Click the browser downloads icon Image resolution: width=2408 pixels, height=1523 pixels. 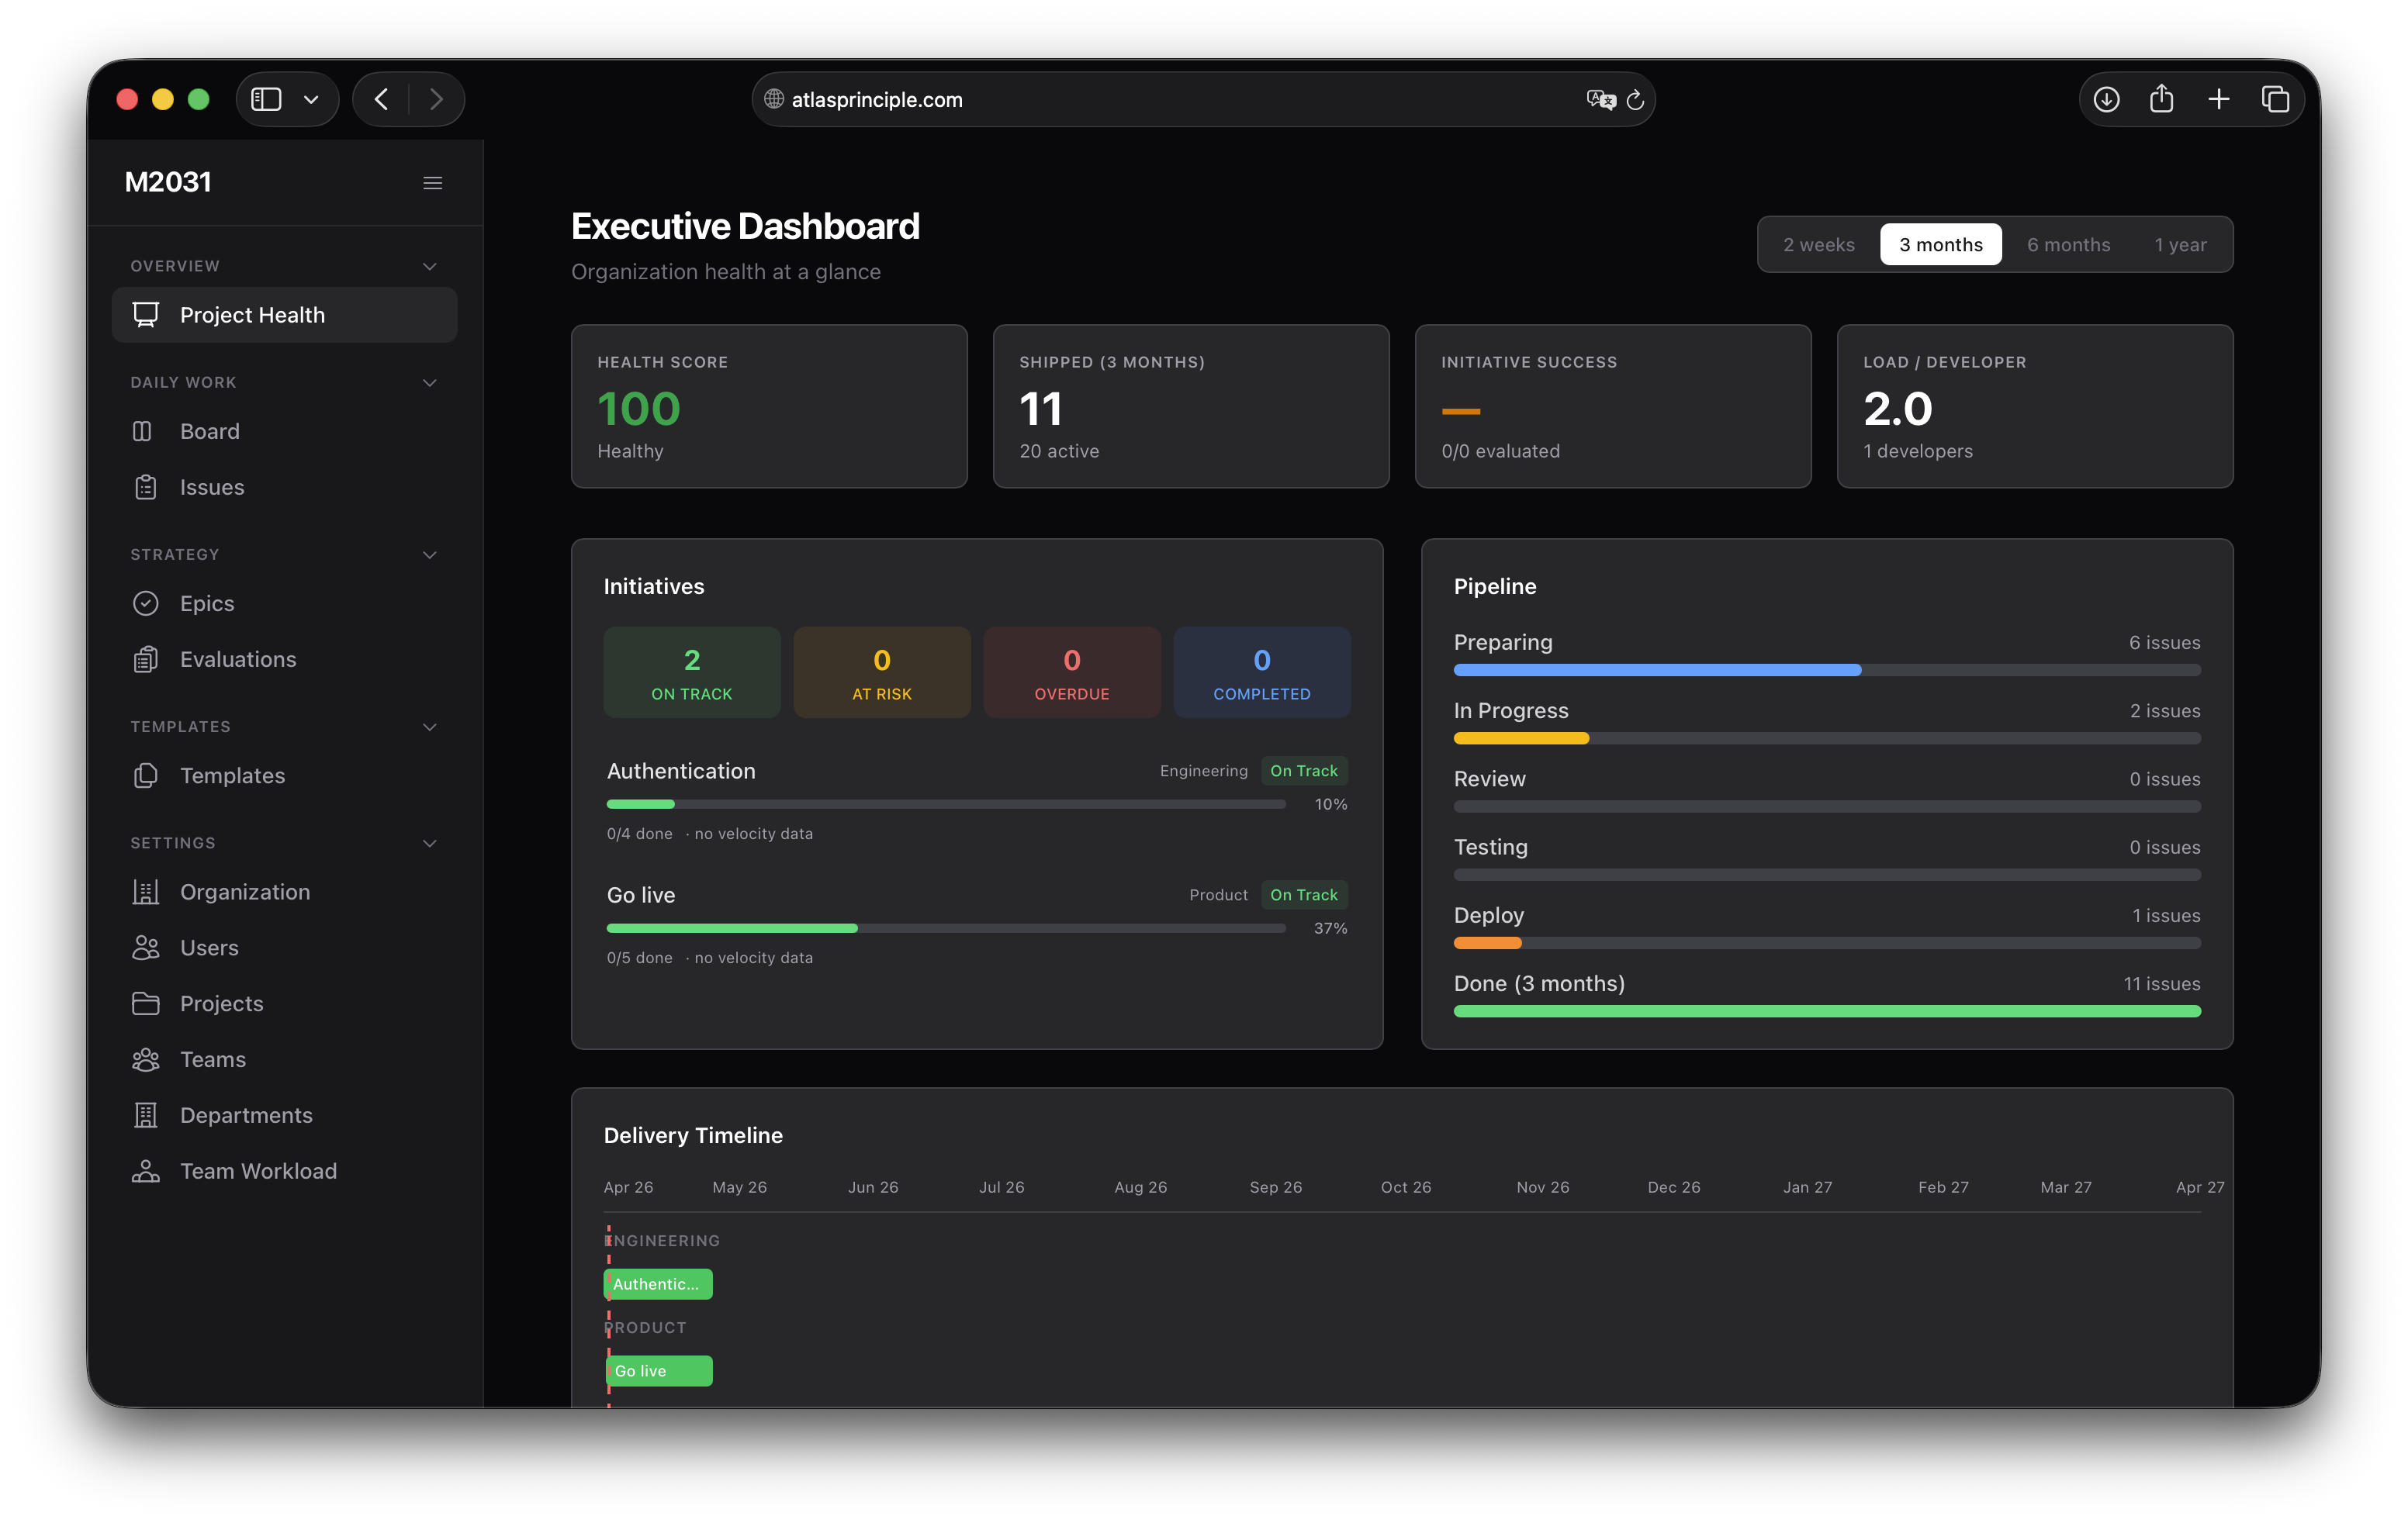tap(2106, 99)
